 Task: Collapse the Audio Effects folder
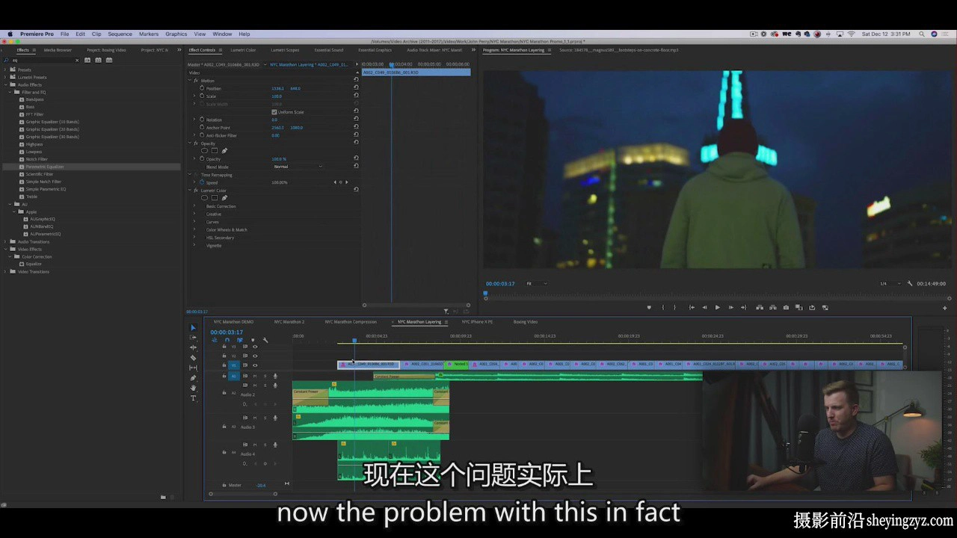pos(6,84)
